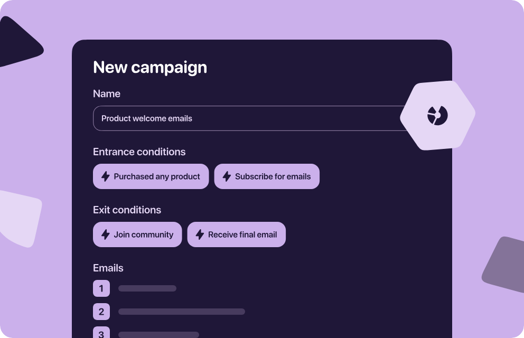This screenshot has width=524, height=338.
Task: Select email number 1 badge
Action: pos(101,288)
